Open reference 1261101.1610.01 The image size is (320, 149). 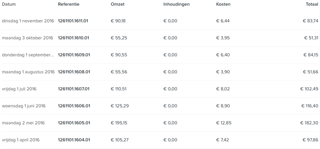74,38
